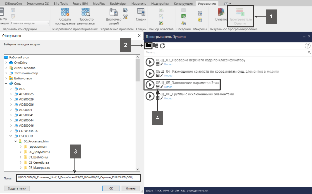Edit script ОБЩ_04 with the pencil icon
The width and height of the screenshot is (312, 194).
click(x=162, y=75)
